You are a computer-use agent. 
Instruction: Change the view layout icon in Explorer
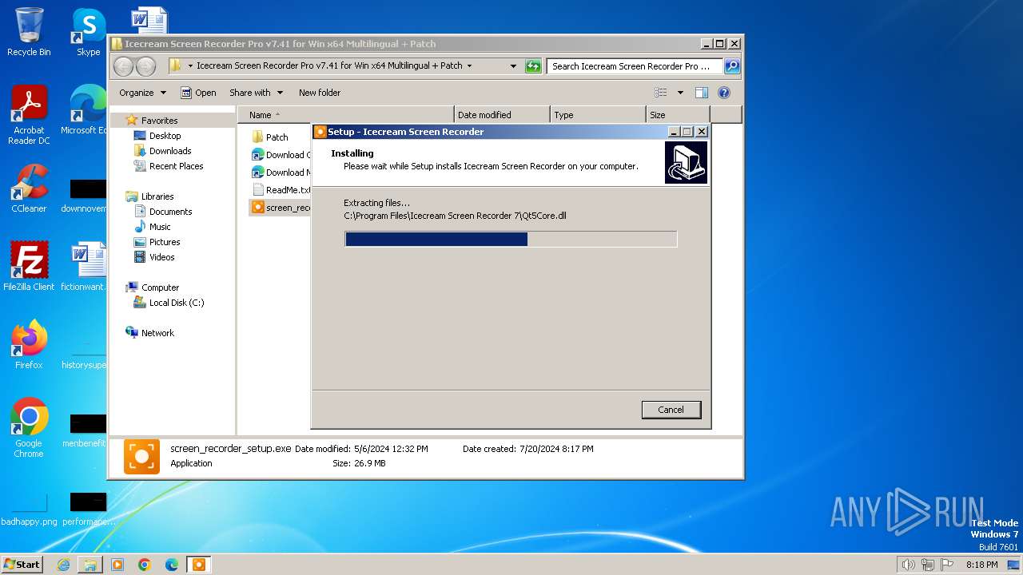click(661, 93)
